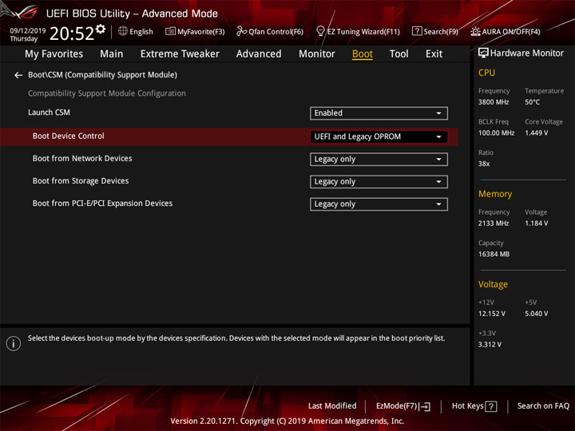Click the Memory section heading

pos(494,194)
